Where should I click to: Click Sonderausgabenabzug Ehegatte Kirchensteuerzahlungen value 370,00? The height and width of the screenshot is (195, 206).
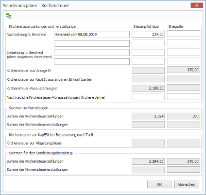pyautogui.click(x=183, y=161)
